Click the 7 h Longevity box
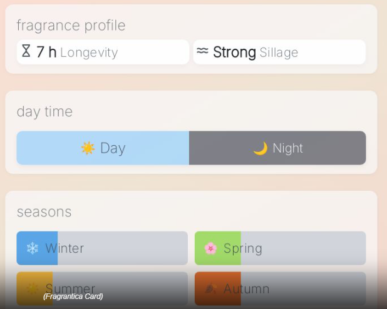Image resolution: width=387 pixels, height=309 pixels. (103, 52)
